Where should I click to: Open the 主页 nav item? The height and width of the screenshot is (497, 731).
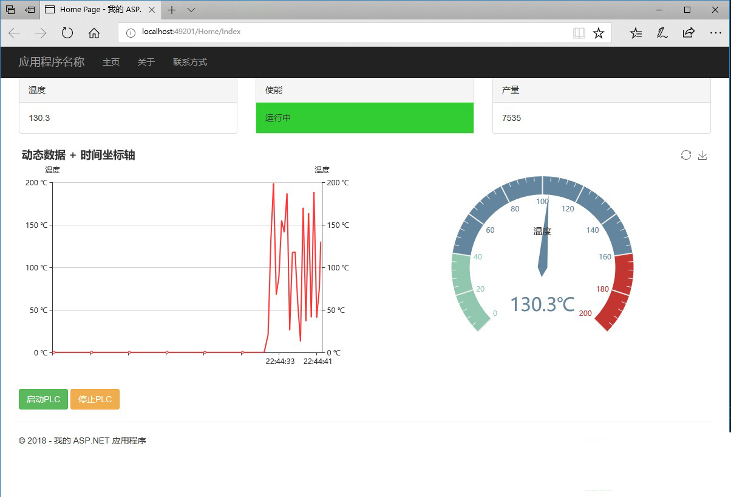click(x=111, y=62)
